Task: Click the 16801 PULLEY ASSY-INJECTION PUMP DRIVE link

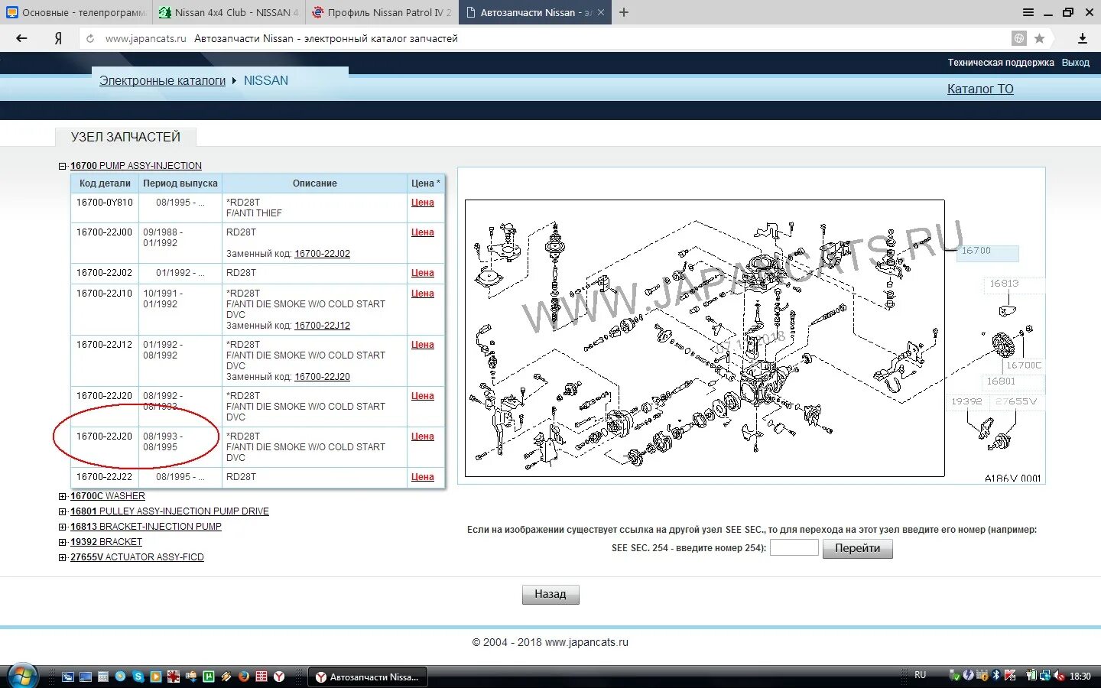Action: 170,511
